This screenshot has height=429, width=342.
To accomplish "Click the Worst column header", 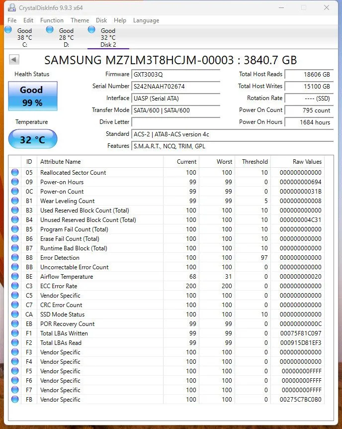I will click(217, 162).
